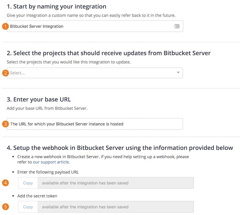Click the "Add the secret token" bullet text

[37, 196]
